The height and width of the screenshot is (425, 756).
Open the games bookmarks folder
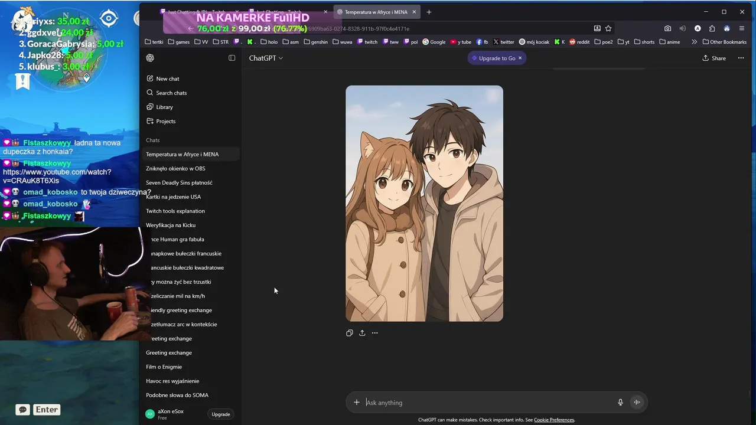pos(179,42)
